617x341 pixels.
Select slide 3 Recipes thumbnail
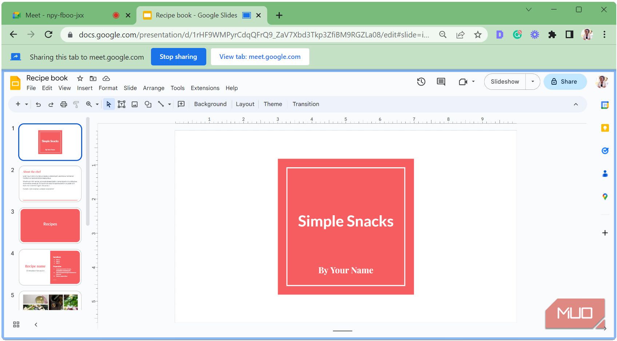point(50,225)
